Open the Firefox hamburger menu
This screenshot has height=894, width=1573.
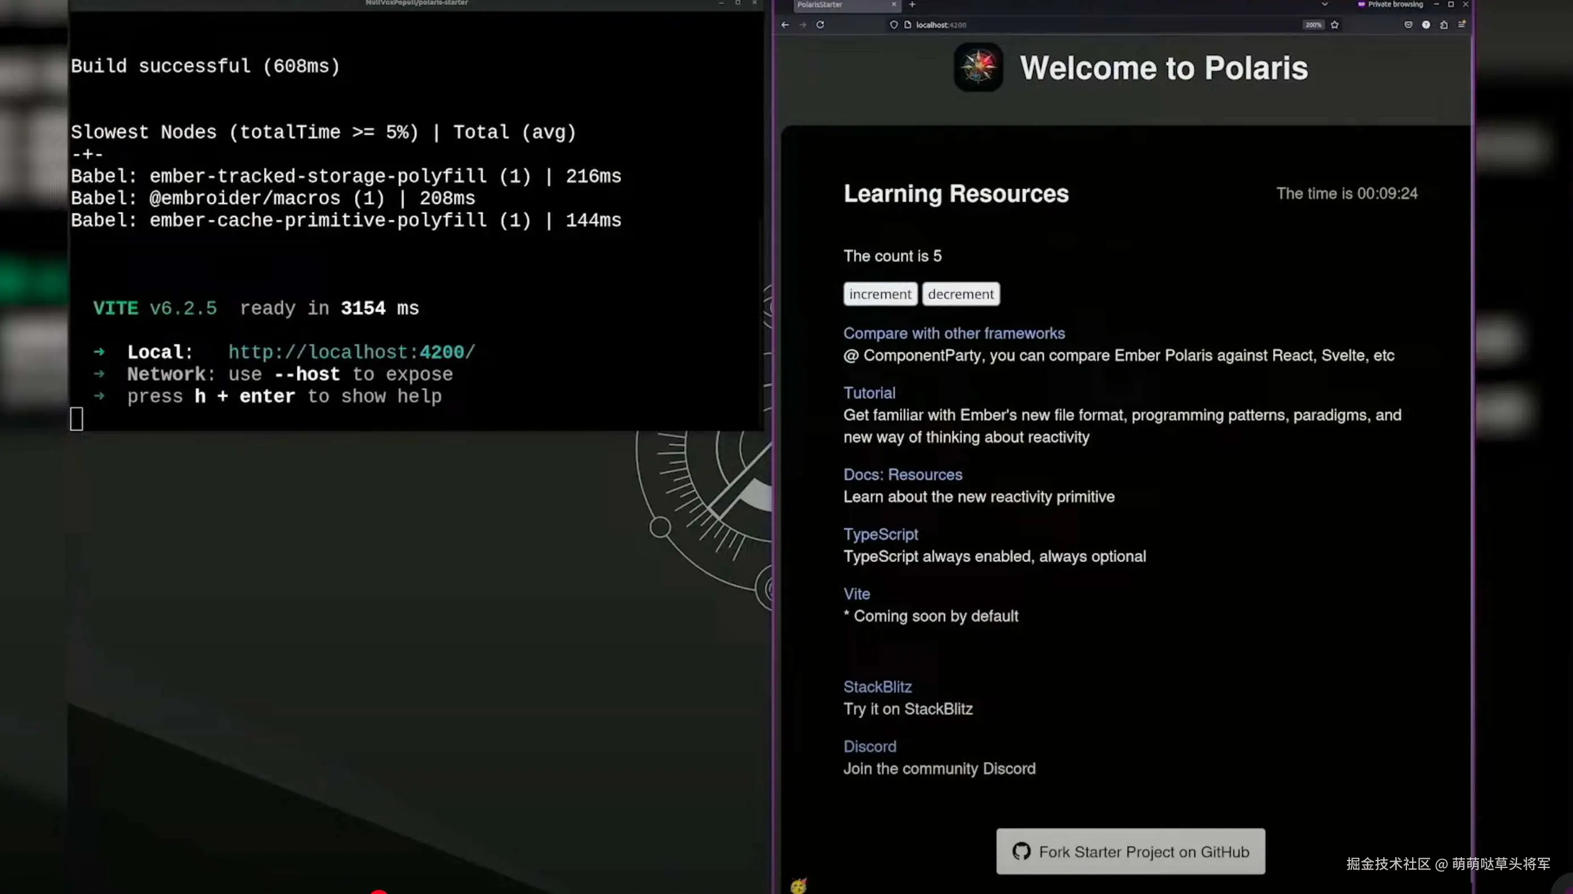click(x=1462, y=24)
